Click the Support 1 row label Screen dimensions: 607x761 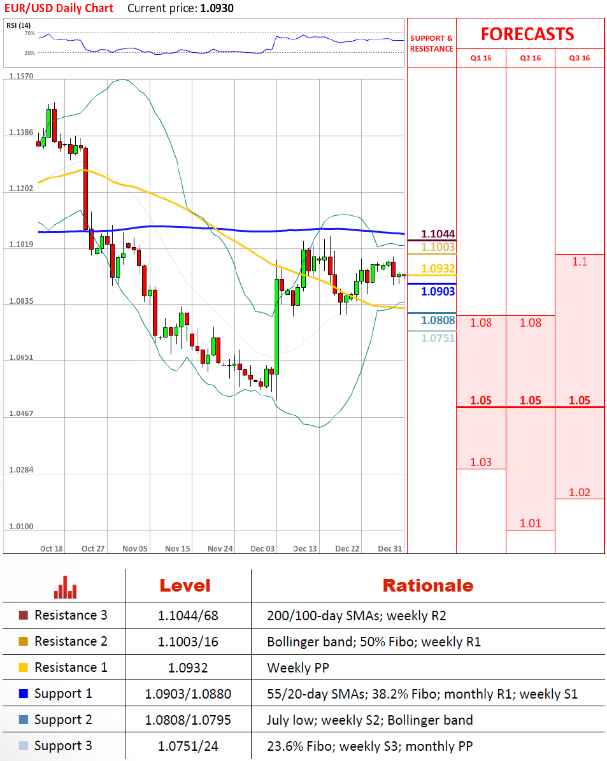pos(63,694)
